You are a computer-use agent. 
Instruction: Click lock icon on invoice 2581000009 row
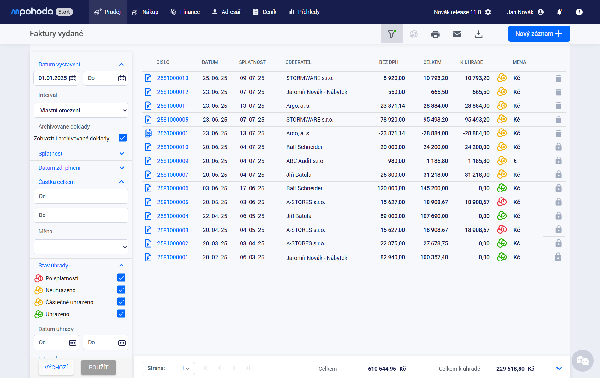558,161
